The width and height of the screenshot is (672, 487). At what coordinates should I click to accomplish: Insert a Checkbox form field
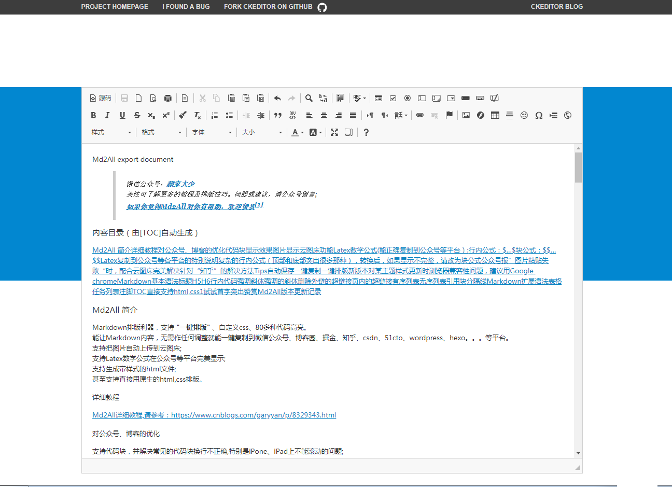pyautogui.click(x=393, y=98)
